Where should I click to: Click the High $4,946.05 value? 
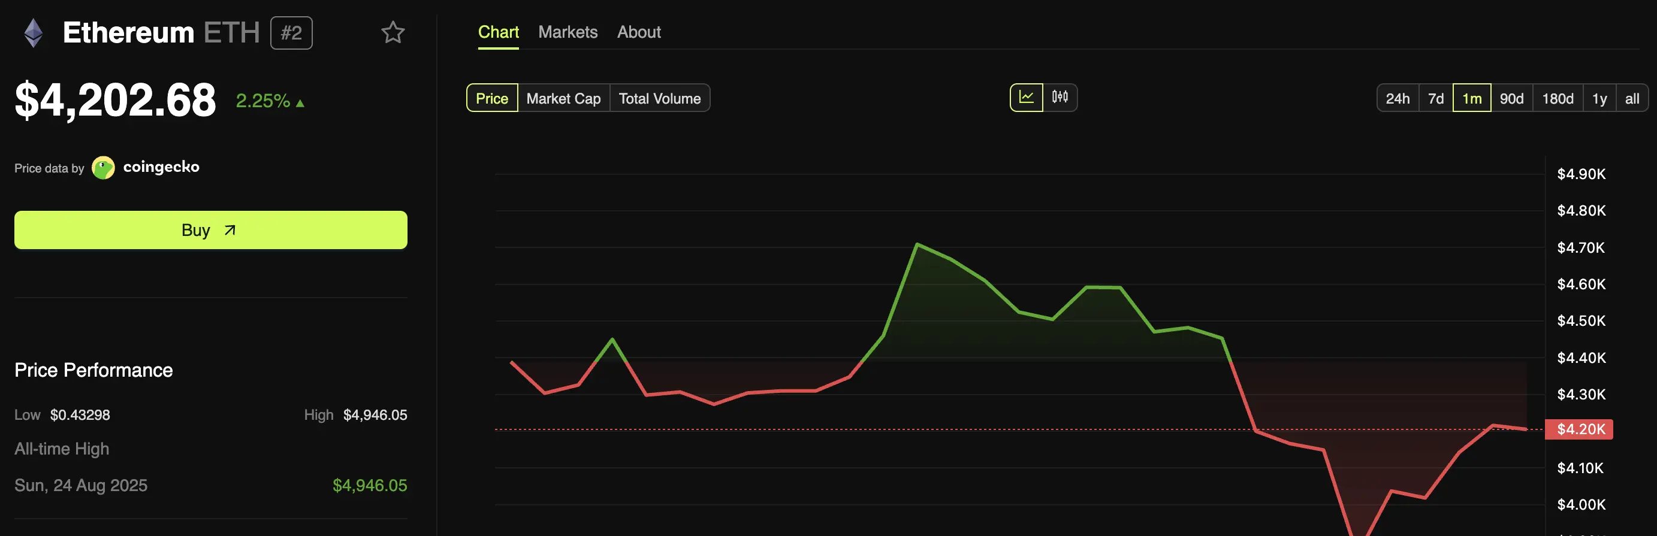(x=375, y=415)
